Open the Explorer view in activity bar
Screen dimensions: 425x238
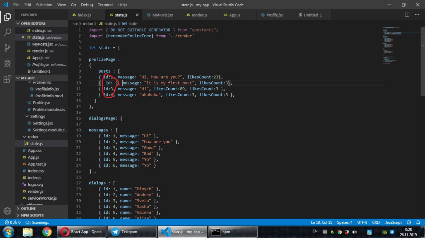[7, 17]
